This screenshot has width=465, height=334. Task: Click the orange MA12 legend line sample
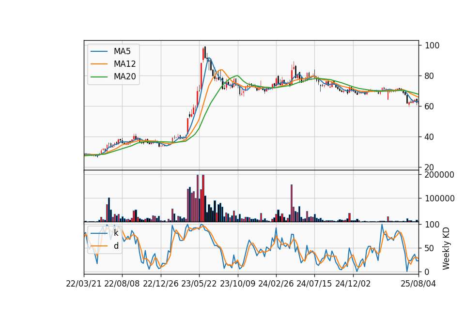click(x=99, y=64)
